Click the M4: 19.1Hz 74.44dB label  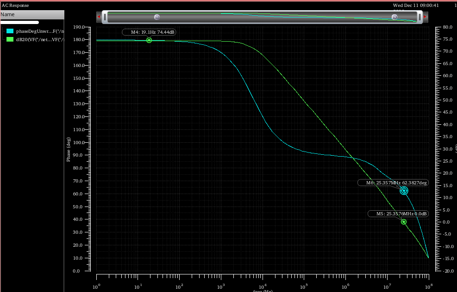149,32
